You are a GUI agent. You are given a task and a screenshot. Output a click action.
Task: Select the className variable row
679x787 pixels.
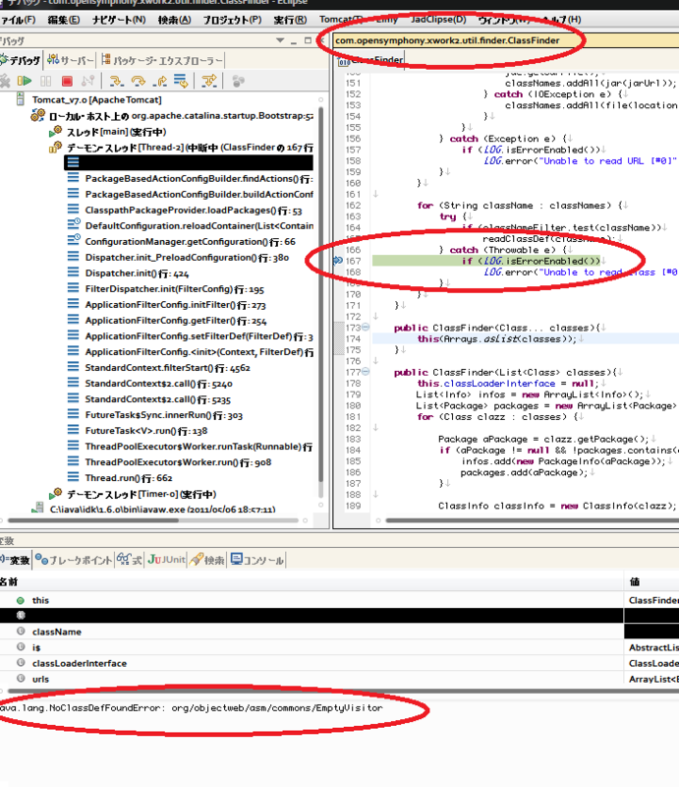point(340,632)
